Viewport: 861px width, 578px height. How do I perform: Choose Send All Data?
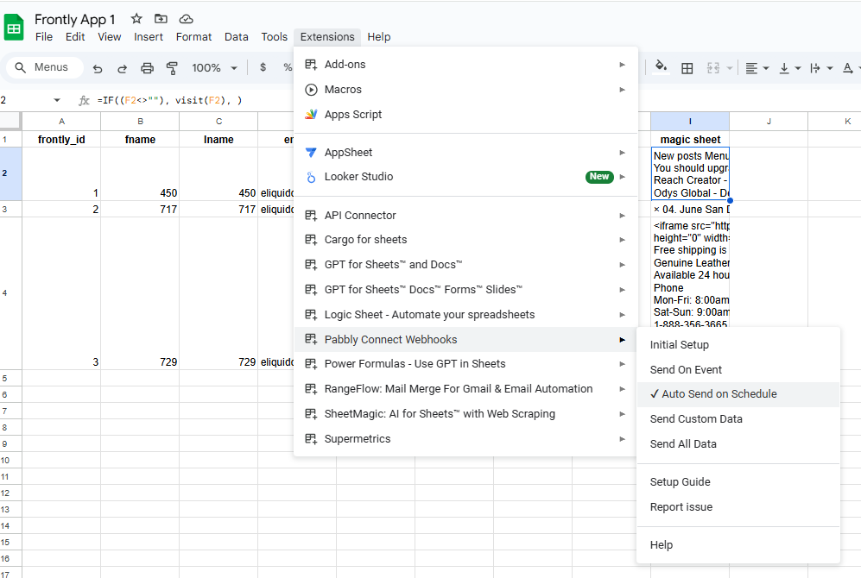[738, 444]
